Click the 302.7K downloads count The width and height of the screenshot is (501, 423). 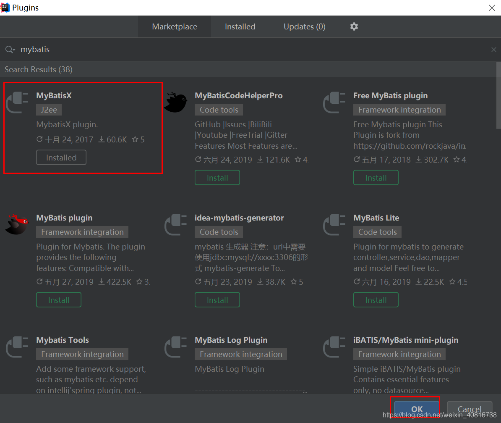pos(432,160)
